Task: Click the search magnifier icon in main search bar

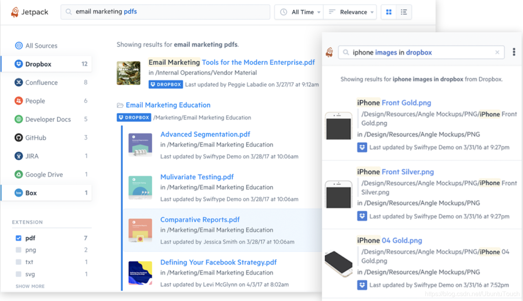Action: (x=69, y=12)
